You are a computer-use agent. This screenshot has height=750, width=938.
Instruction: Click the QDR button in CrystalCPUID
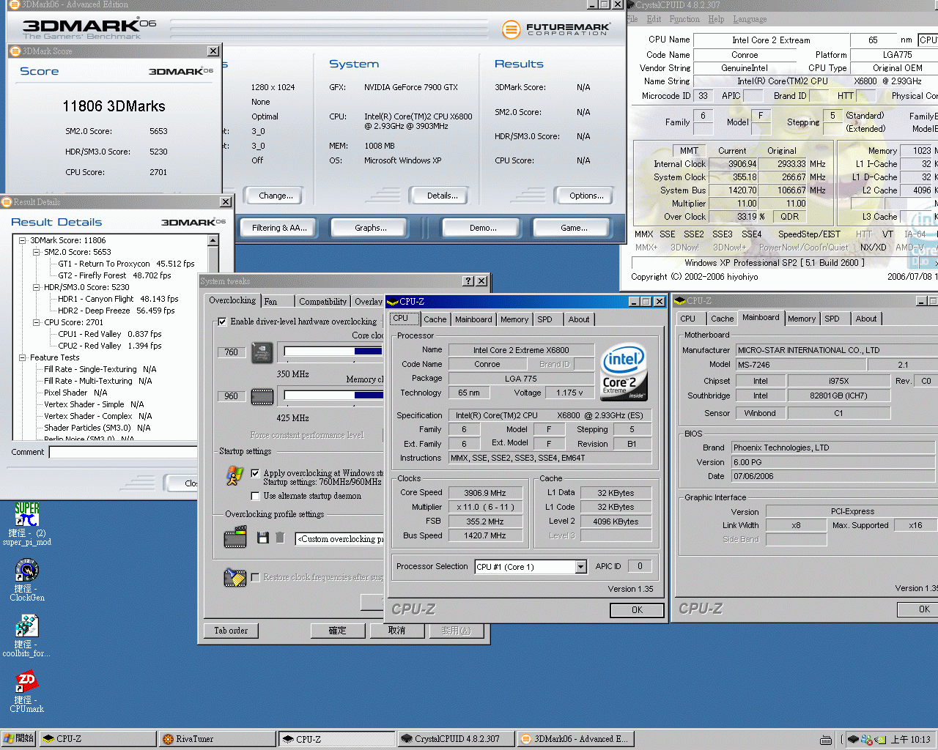[x=789, y=217]
